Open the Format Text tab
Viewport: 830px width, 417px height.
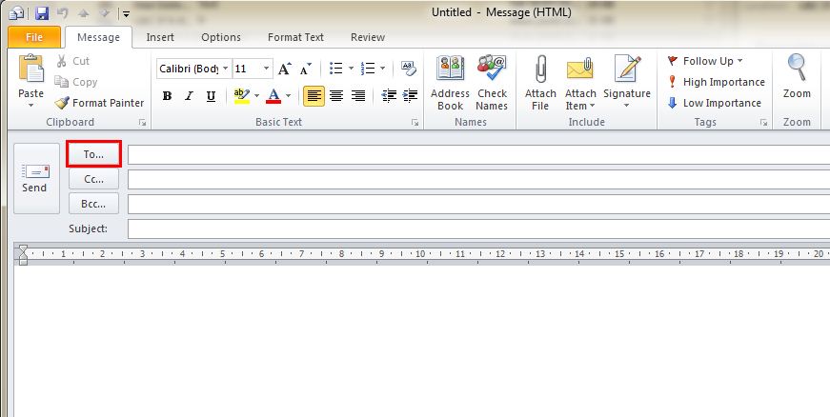pos(295,37)
